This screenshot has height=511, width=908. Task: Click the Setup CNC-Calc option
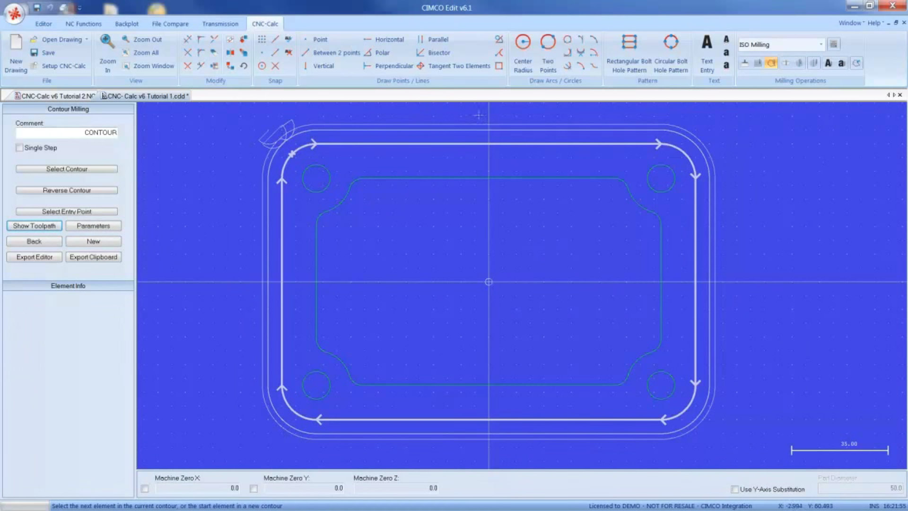[58, 66]
